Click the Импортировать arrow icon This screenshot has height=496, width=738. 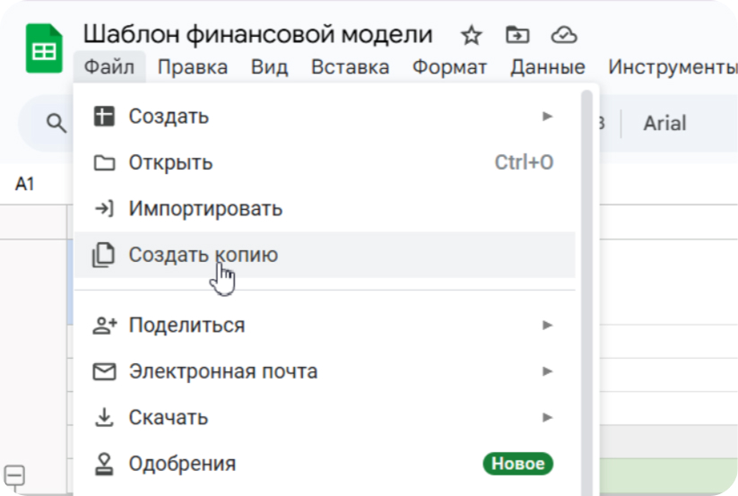104,209
